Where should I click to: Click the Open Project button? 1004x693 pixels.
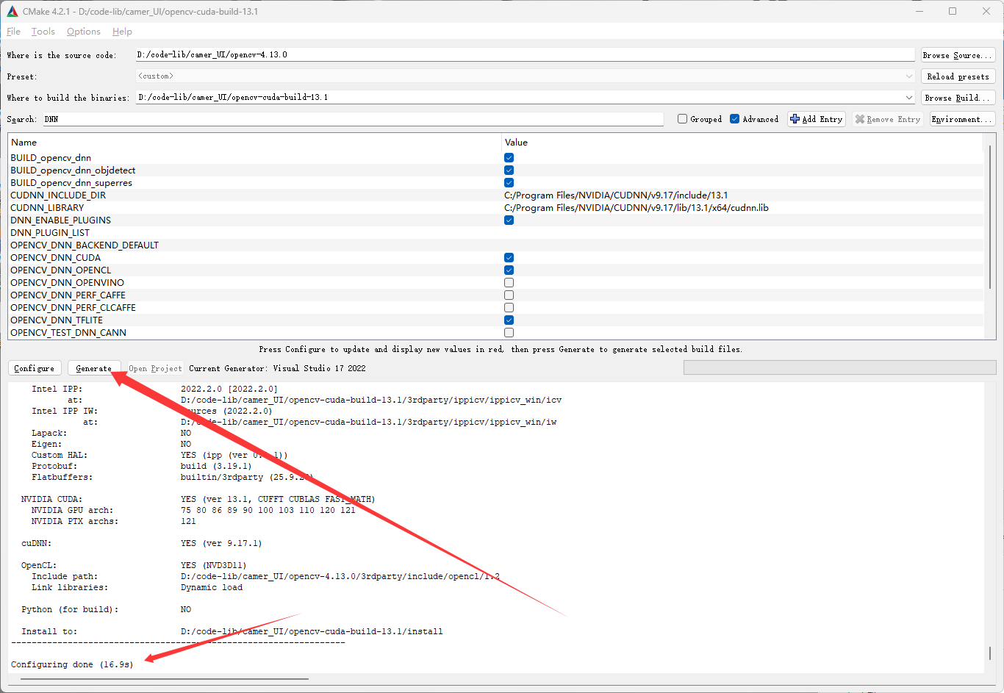[x=155, y=368]
